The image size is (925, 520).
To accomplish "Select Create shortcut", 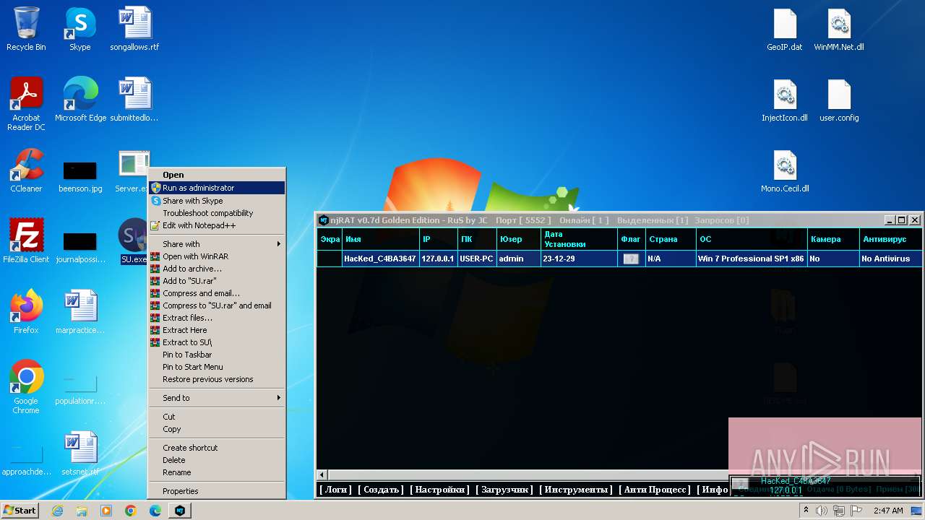I will (x=217, y=448).
